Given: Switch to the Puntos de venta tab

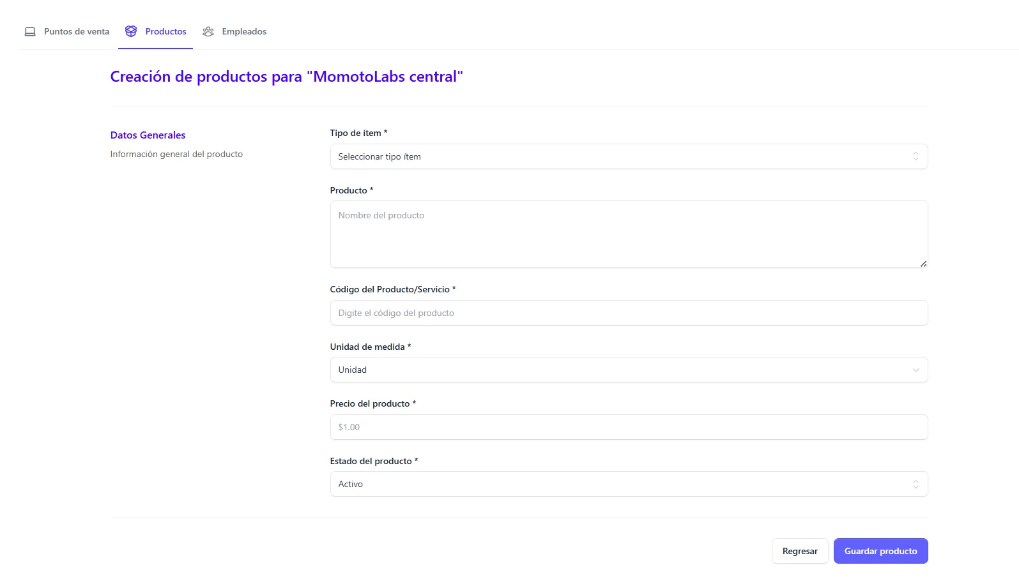Looking at the screenshot, I should 76,31.
